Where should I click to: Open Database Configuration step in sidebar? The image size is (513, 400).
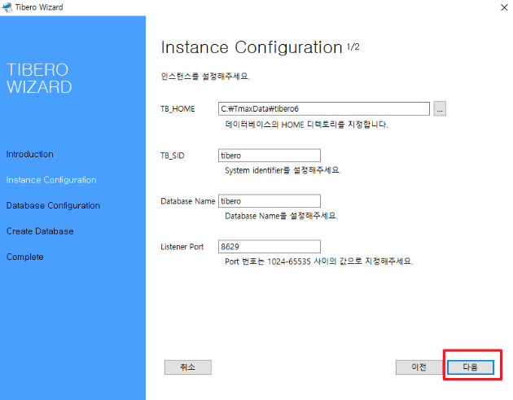[x=53, y=205]
